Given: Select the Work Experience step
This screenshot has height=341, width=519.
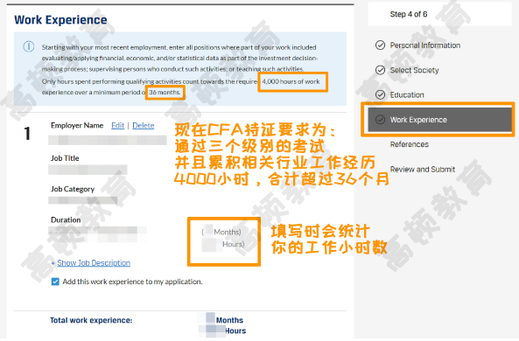Looking at the screenshot, I should click(x=440, y=120).
